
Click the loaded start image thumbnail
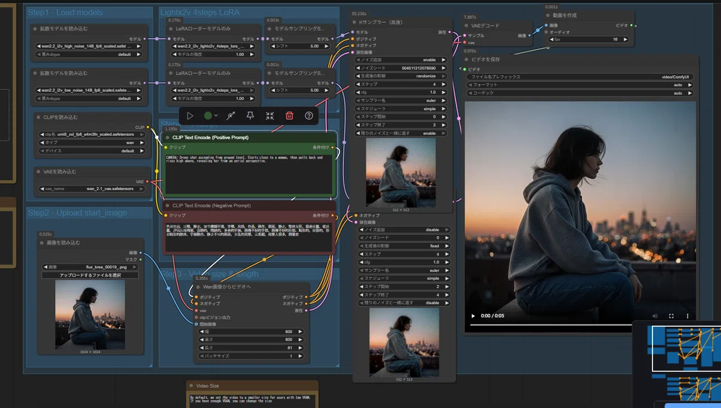click(90, 314)
